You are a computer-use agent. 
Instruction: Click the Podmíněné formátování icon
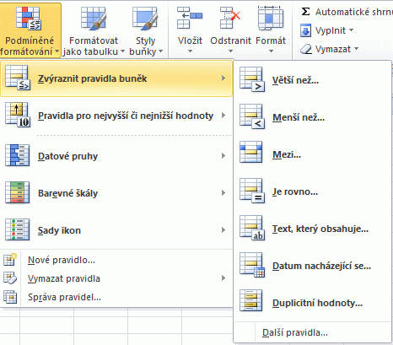(x=29, y=19)
